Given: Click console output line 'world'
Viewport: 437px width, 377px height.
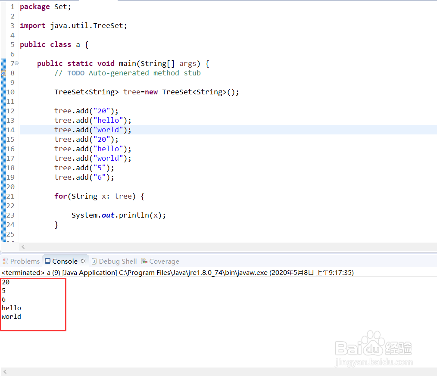Looking at the screenshot, I should point(12,317).
